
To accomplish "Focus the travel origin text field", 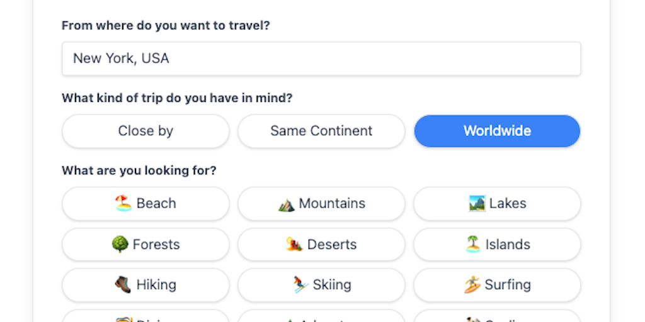I will coord(321,58).
